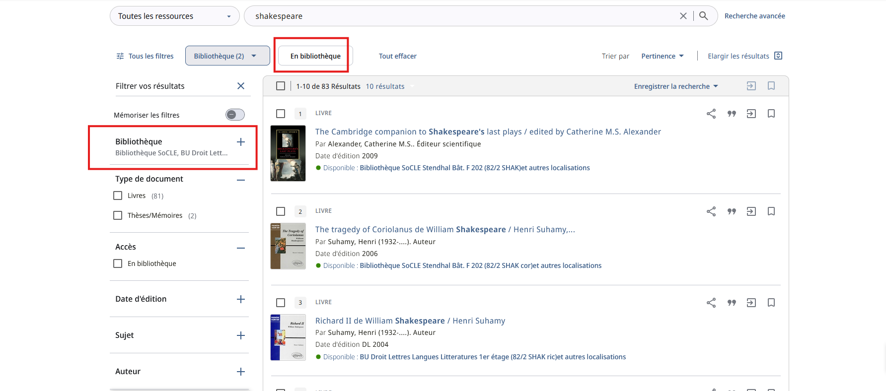This screenshot has height=391, width=886.
Task: Open Richard II de William Shakespeare title
Action: 410,321
